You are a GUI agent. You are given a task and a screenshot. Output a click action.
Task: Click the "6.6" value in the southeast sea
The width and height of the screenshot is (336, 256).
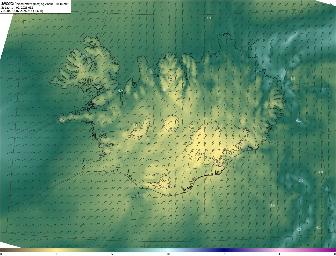(x=301, y=181)
